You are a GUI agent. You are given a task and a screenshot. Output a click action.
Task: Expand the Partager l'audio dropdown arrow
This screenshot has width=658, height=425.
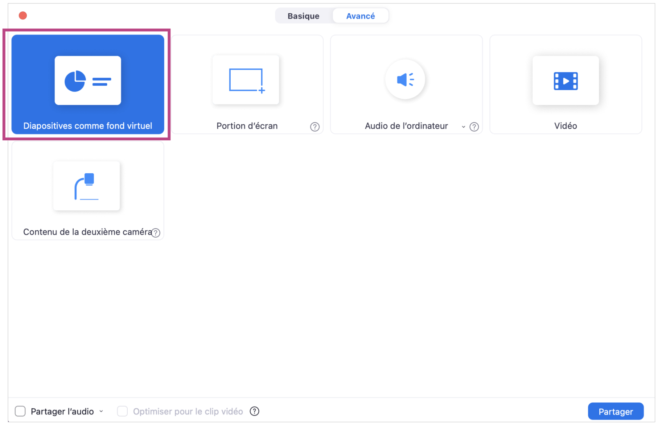[101, 411]
